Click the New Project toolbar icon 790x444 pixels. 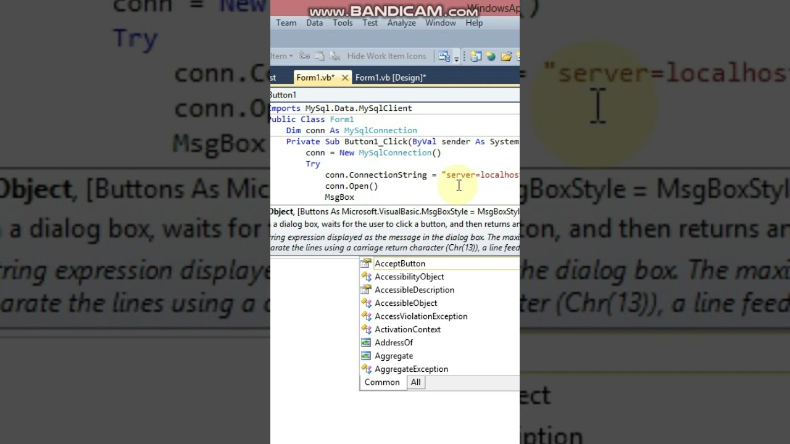click(476, 56)
